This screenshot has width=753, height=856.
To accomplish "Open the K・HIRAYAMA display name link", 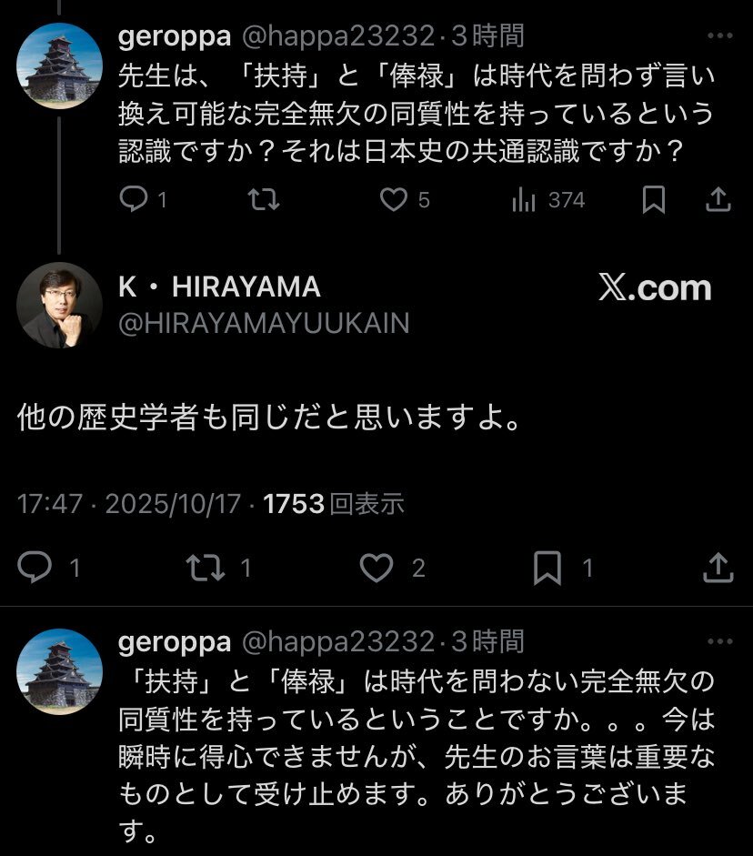I will (219, 287).
